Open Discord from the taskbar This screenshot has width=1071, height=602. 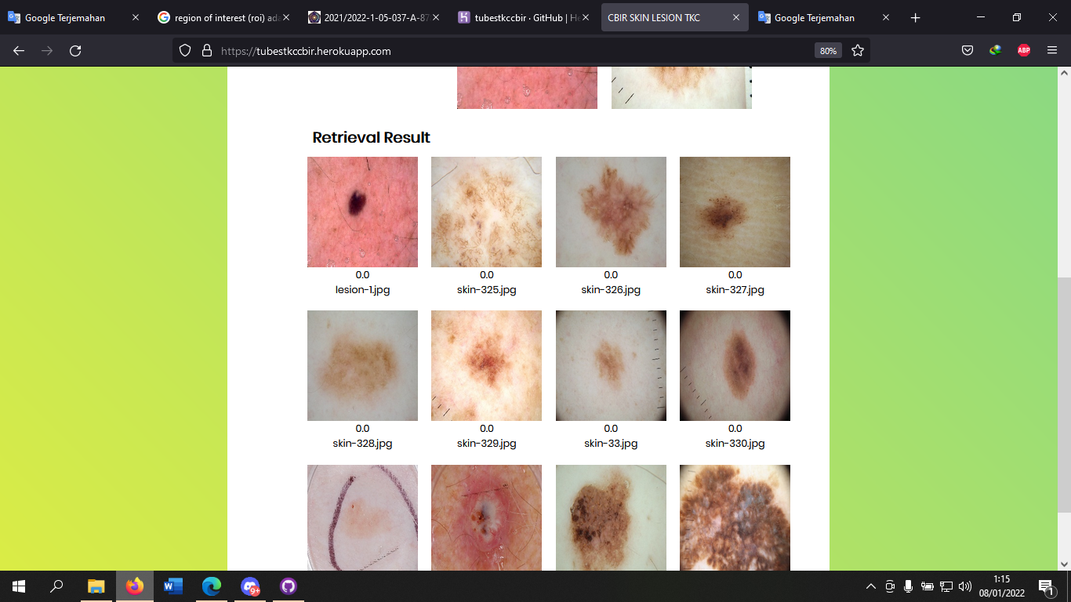250,586
